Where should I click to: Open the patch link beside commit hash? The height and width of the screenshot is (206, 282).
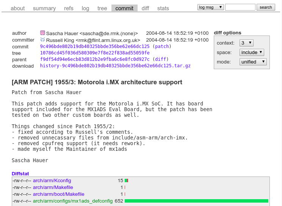point(162,46)
